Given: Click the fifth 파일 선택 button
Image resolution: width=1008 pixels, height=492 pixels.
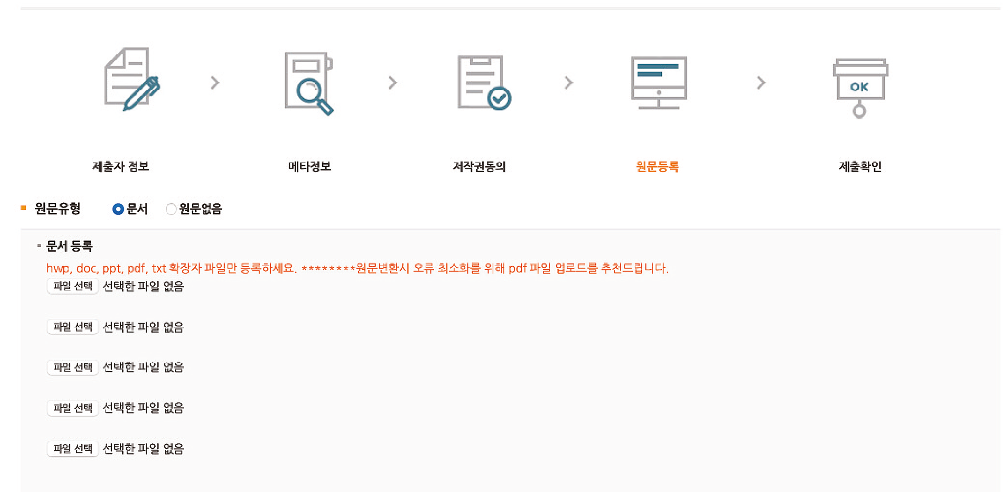Looking at the screenshot, I should point(72,449).
